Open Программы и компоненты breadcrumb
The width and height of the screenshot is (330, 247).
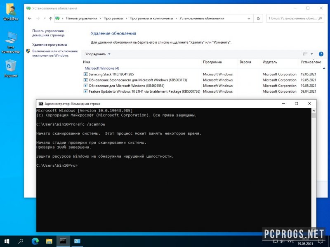151,18
